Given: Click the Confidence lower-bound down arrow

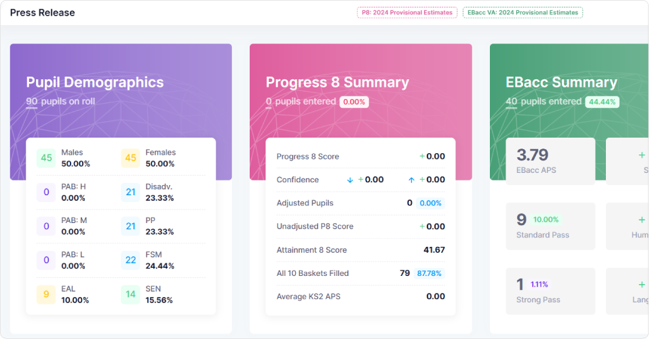Looking at the screenshot, I should (x=349, y=180).
